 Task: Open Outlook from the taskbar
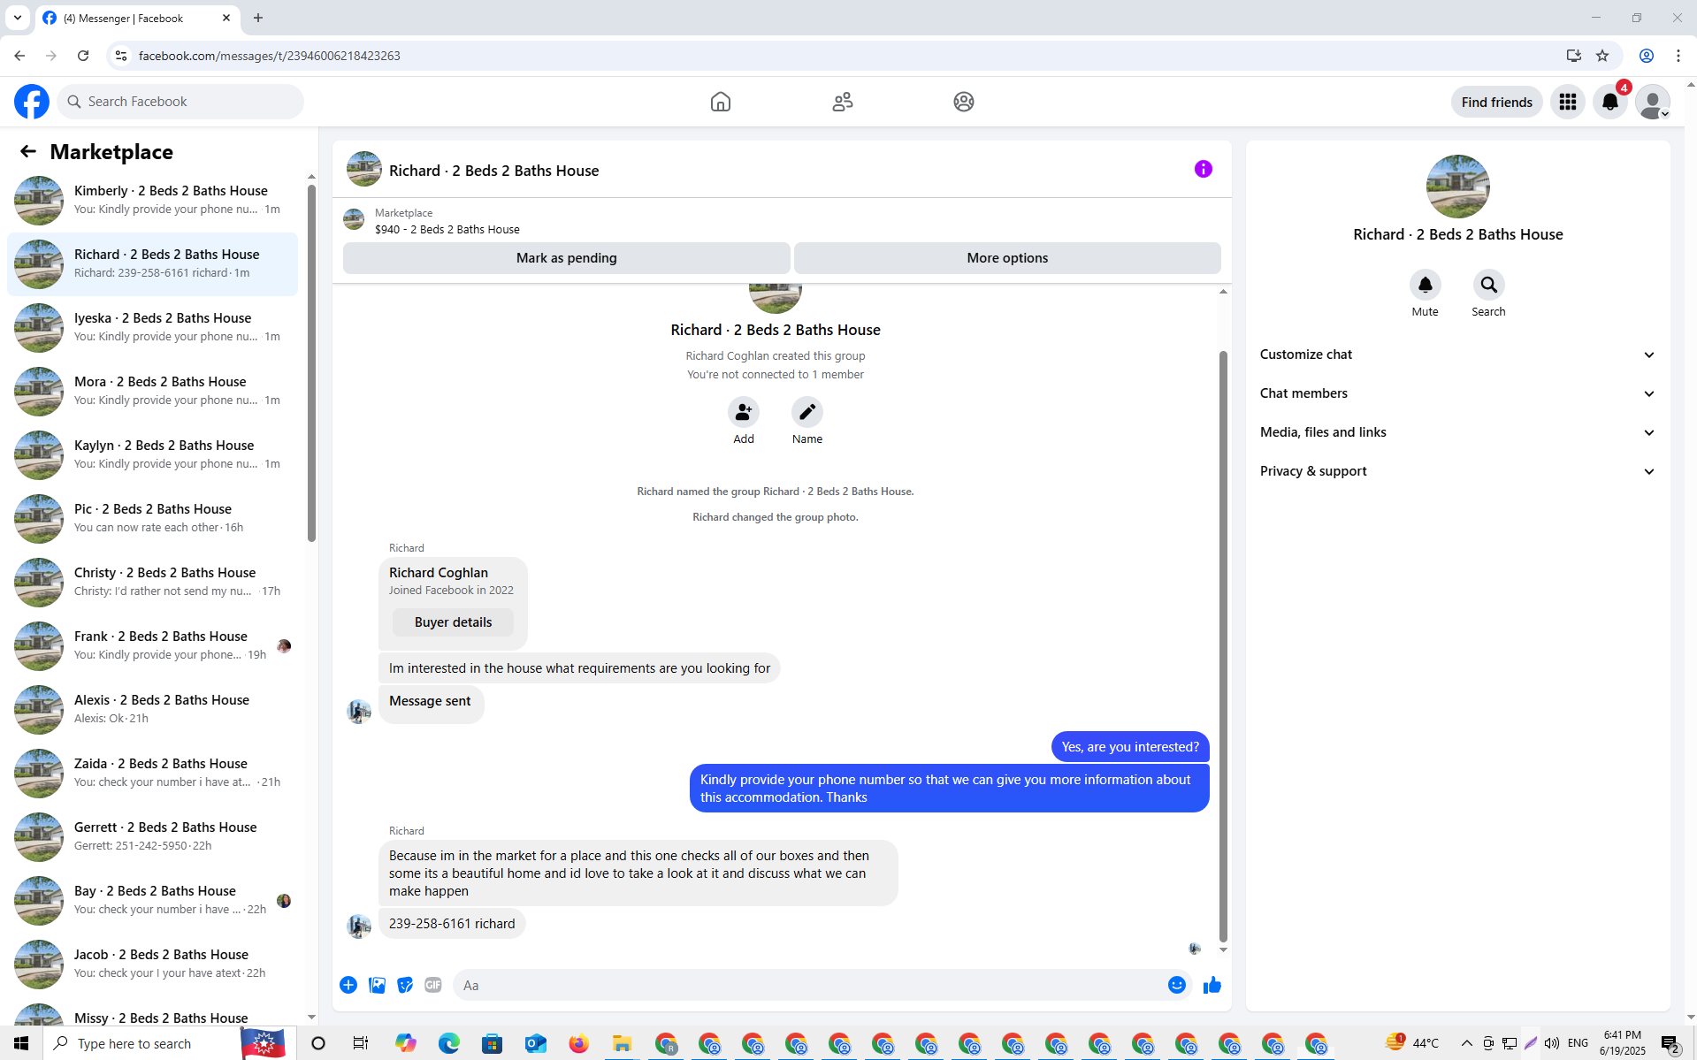coord(535,1043)
